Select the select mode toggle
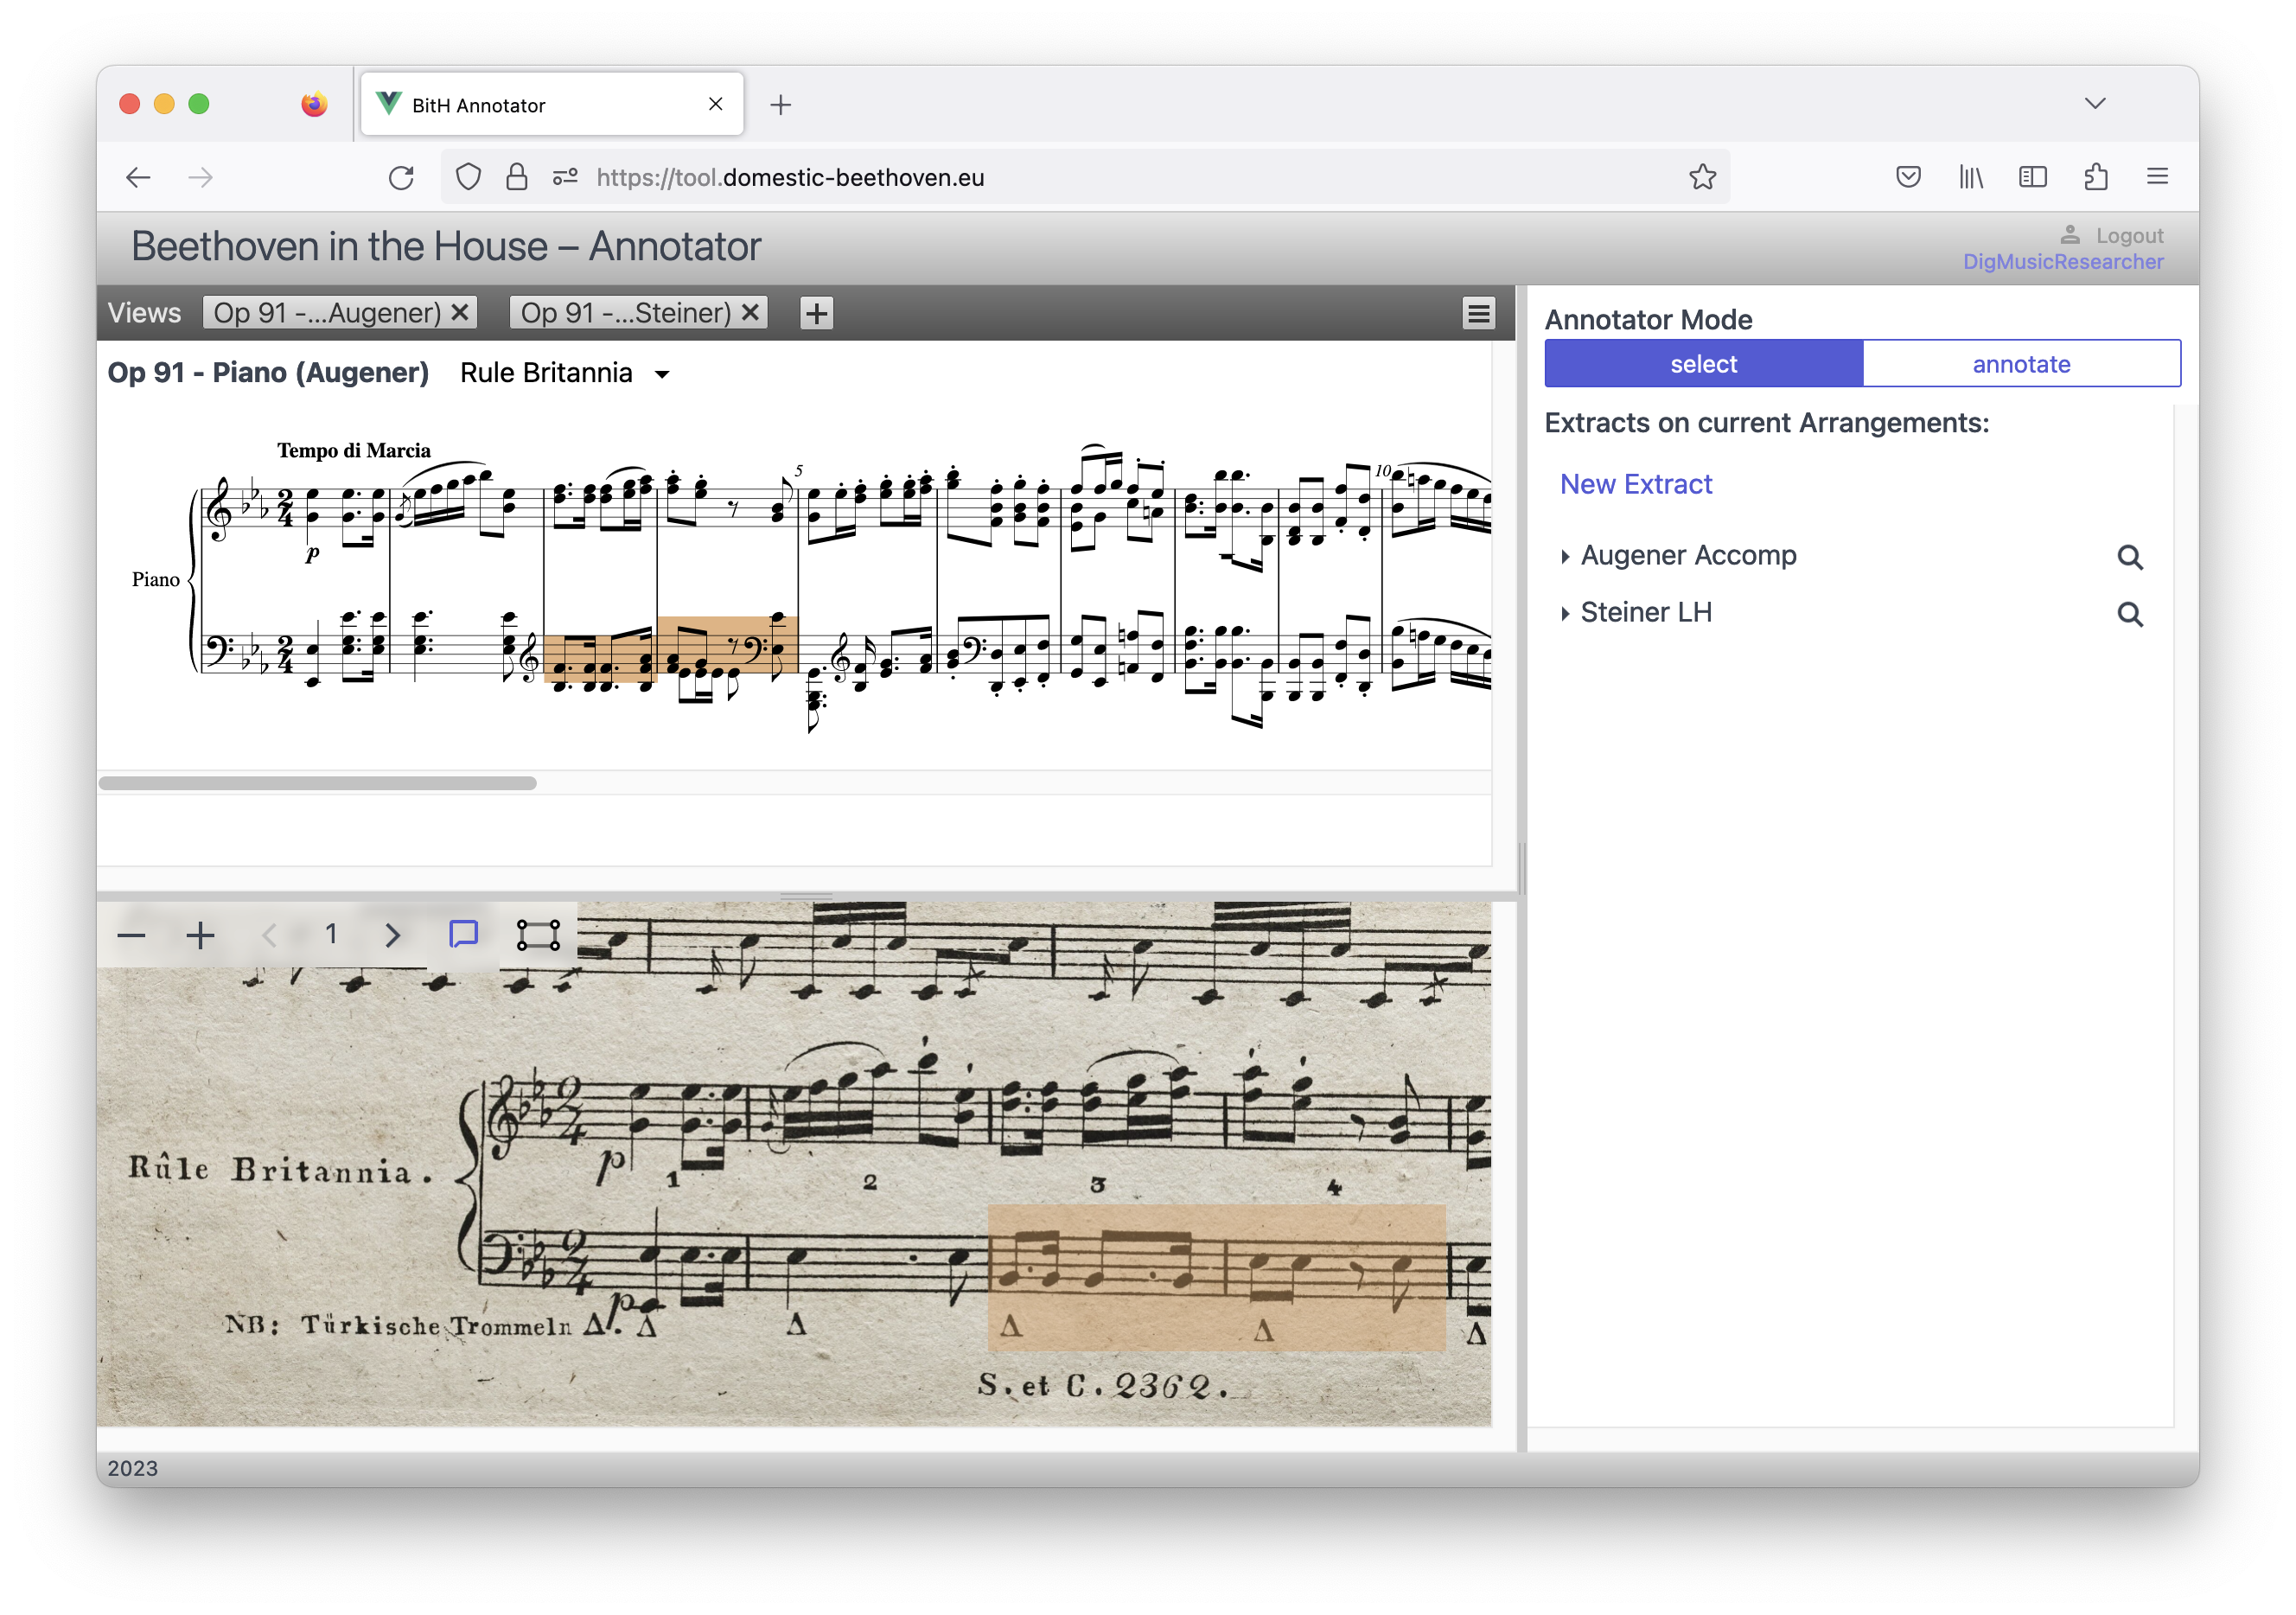This screenshot has height=1615, width=2296. [1704, 364]
